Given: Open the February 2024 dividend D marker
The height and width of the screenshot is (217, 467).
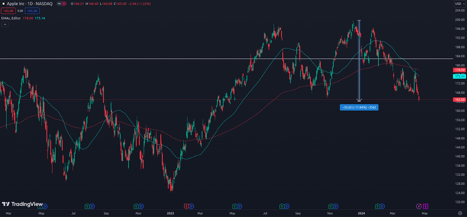Looking at the screenshot, I should click(382, 206).
